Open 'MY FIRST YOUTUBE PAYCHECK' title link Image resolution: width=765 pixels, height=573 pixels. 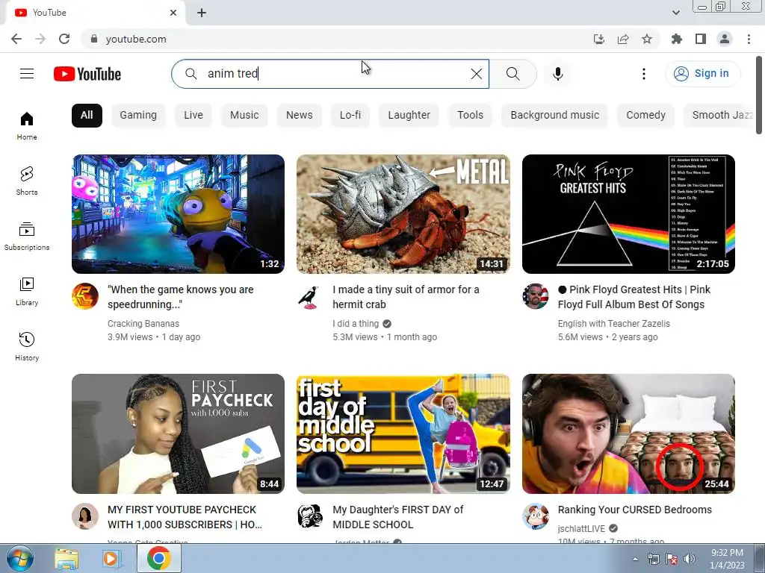pyautogui.click(x=185, y=517)
